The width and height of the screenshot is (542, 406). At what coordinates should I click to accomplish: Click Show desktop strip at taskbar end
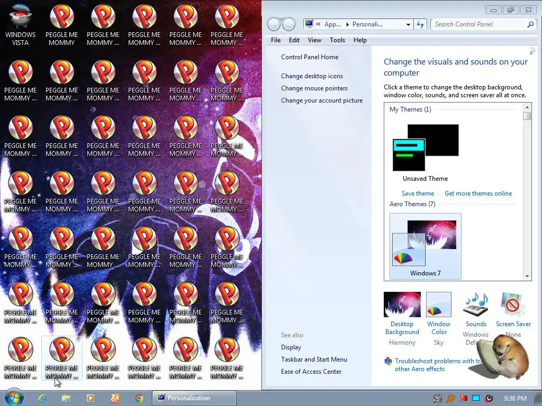point(538,398)
